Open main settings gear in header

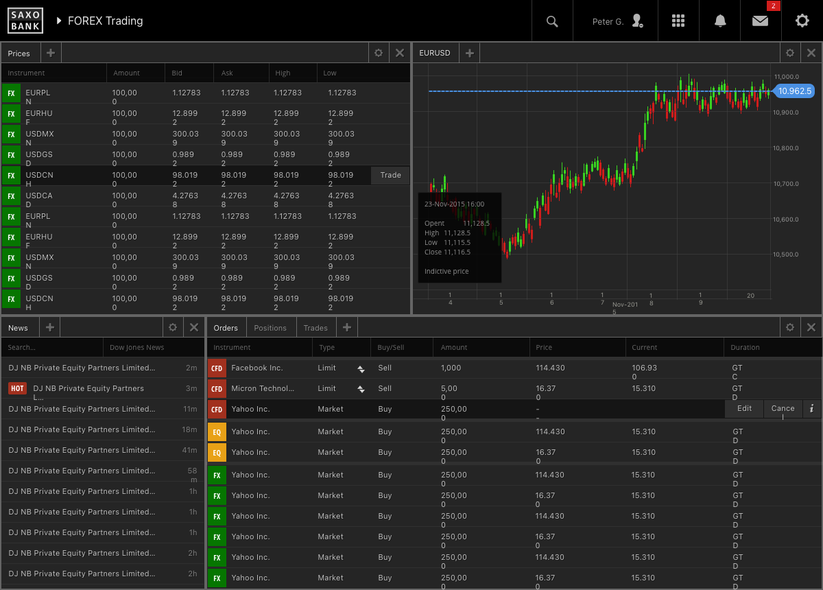[x=802, y=21]
